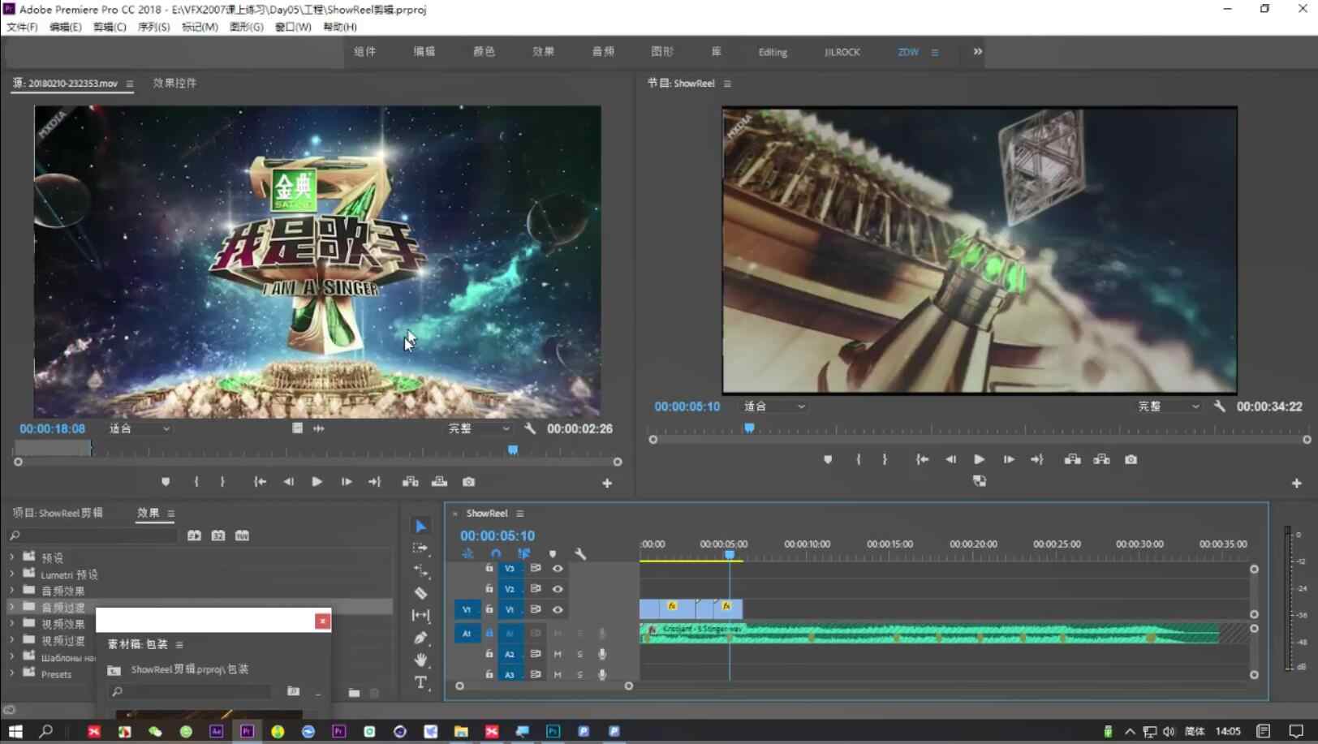Open the 窗口(W) menu
The height and width of the screenshot is (744, 1318).
293,27
